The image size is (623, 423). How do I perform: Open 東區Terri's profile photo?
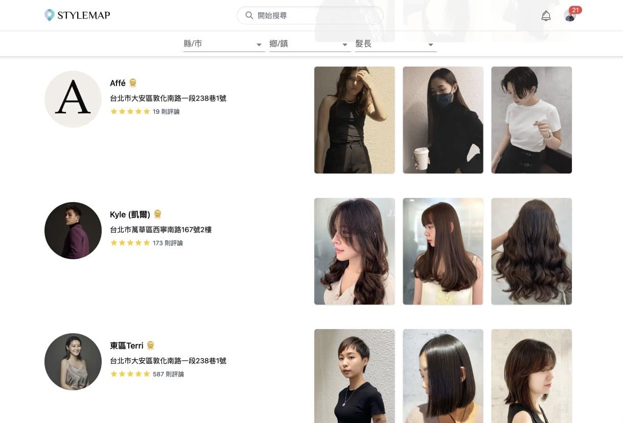coord(73,362)
